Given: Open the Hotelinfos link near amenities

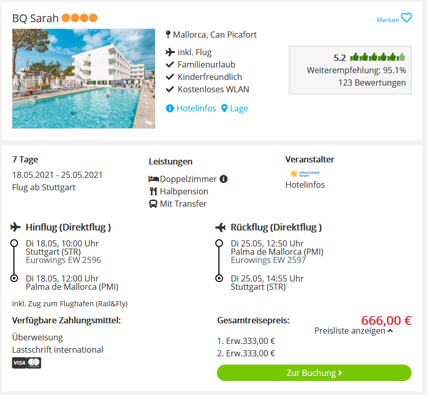Looking at the screenshot, I should (x=196, y=108).
